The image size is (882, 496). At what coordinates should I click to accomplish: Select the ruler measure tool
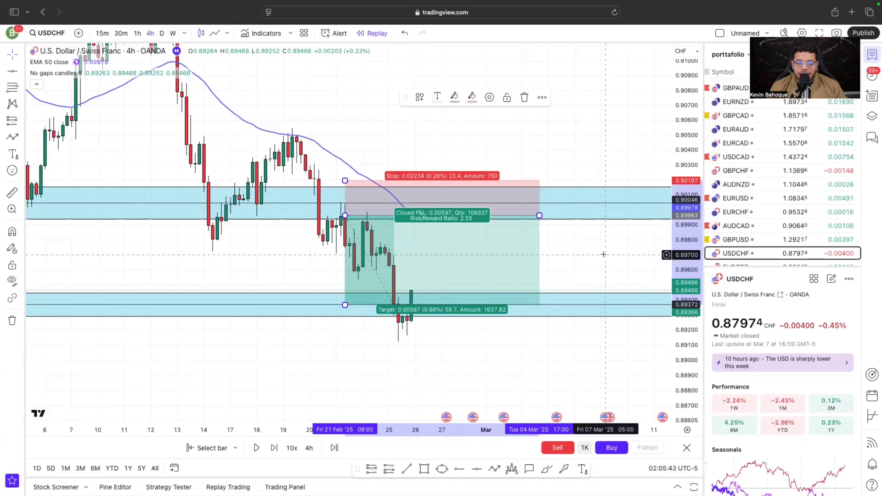(x=12, y=192)
